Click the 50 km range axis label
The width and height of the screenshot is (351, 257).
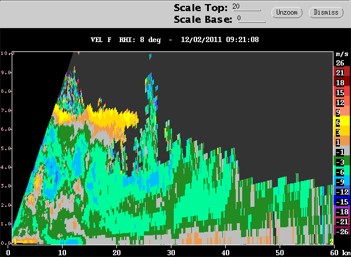pyautogui.click(x=280, y=252)
